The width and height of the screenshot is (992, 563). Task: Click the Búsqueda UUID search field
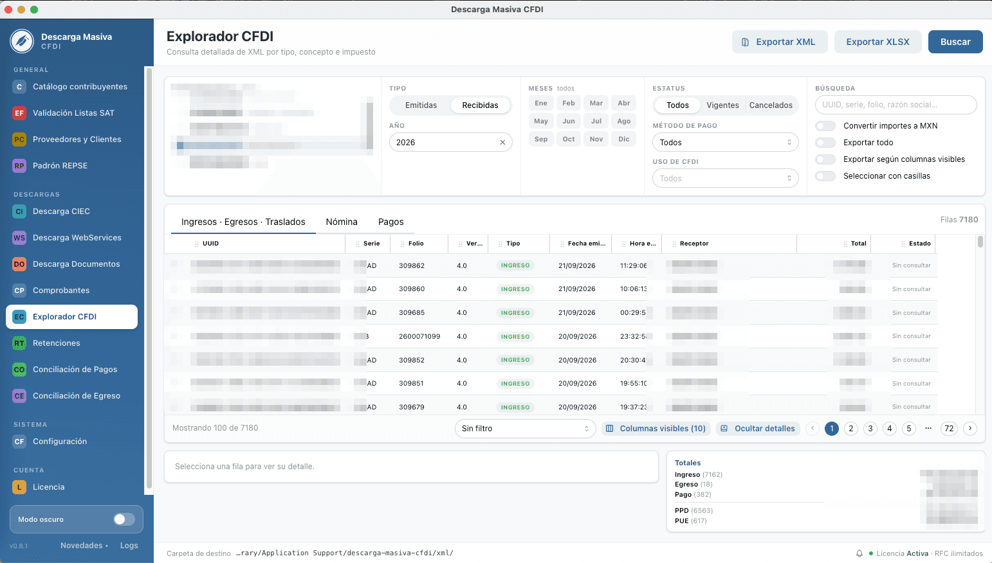pos(896,105)
